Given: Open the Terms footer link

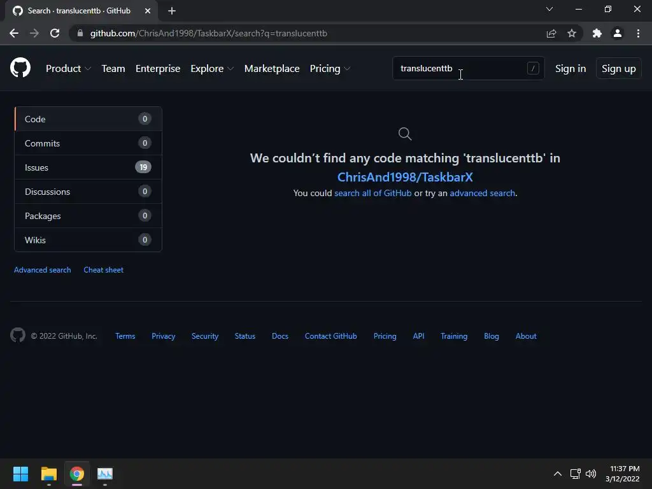Looking at the screenshot, I should pos(125,336).
